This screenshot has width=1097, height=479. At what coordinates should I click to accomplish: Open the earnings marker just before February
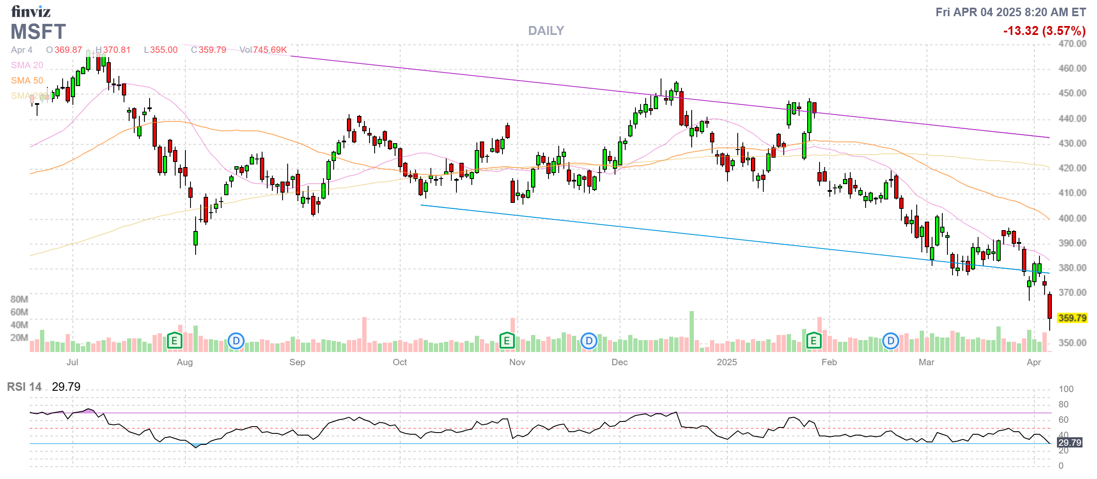click(x=814, y=340)
